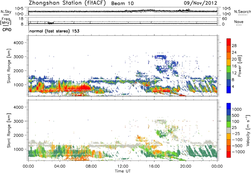
Task: Click the dotted line sample under N.Search
Action: click(x=243, y=15)
